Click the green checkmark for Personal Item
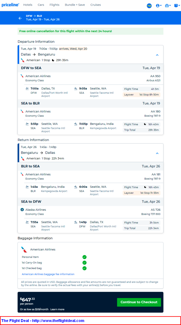This screenshot has height=325, width=181. (x=84, y=257)
